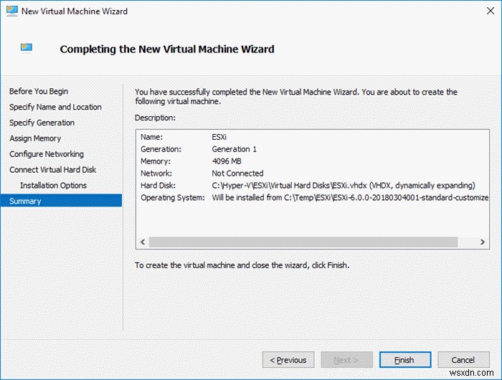Open the Before You Begin step
The image size is (502, 380).
pos(39,91)
